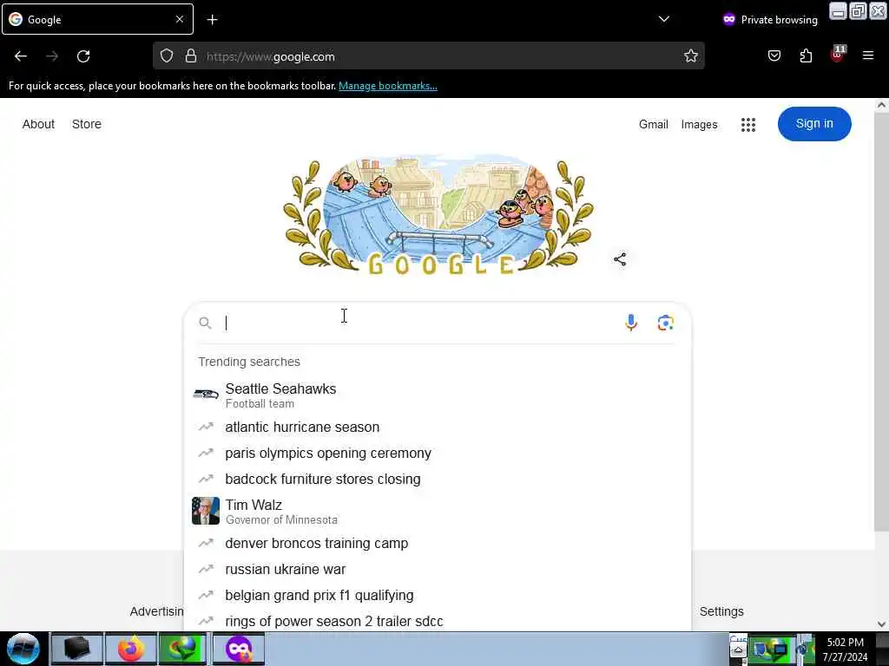Image resolution: width=889 pixels, height=666 pixels.
Task: Select 'russian ukraine war' suggestion
Action: pos(438,569)
